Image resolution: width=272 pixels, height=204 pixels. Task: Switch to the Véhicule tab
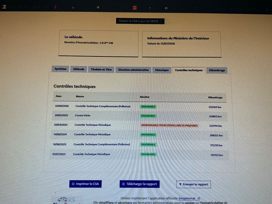coord(79,69)
